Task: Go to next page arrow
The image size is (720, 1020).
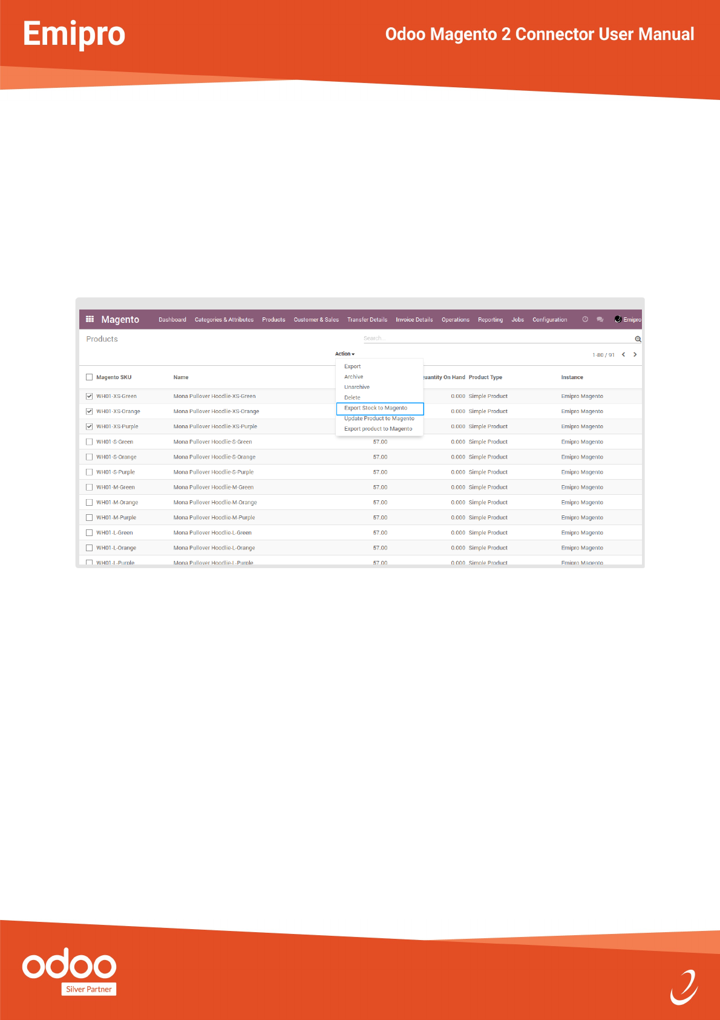Action: pyautogui.click(x=635, y=354)
